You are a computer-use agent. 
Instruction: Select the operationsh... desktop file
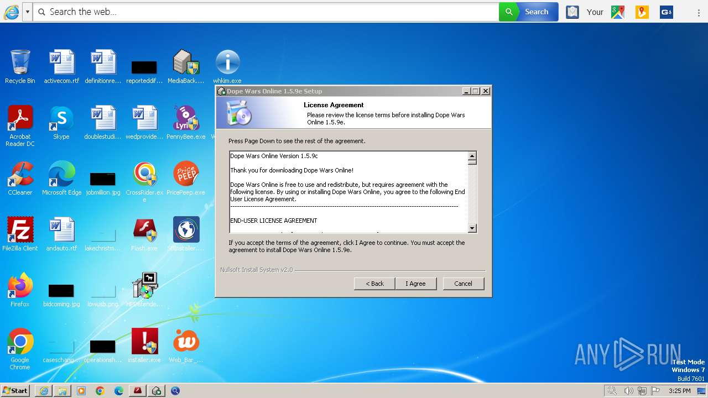103,352
